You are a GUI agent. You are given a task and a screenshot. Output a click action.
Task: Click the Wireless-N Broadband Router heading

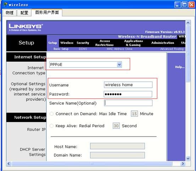(x=147, y=36)
